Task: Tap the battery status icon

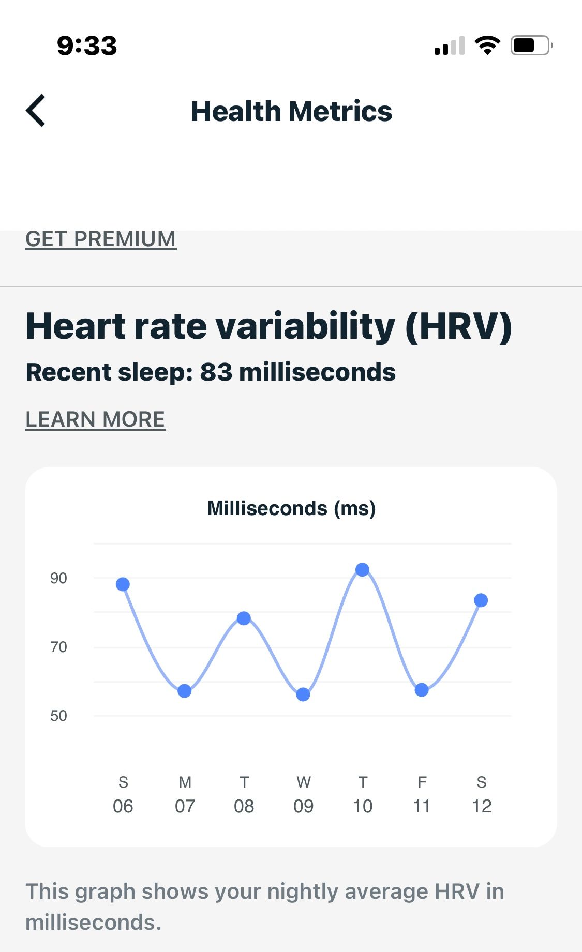Action: click(531, 46)
